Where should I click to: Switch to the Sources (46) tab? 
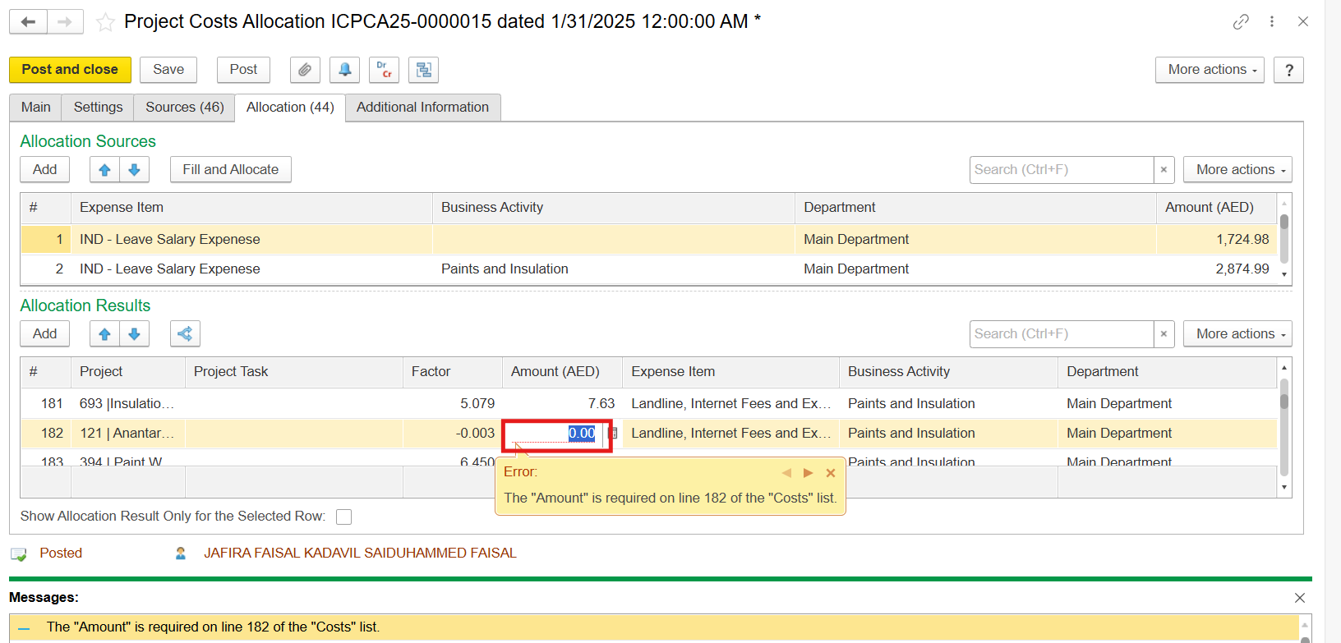(x=184, y=108)
